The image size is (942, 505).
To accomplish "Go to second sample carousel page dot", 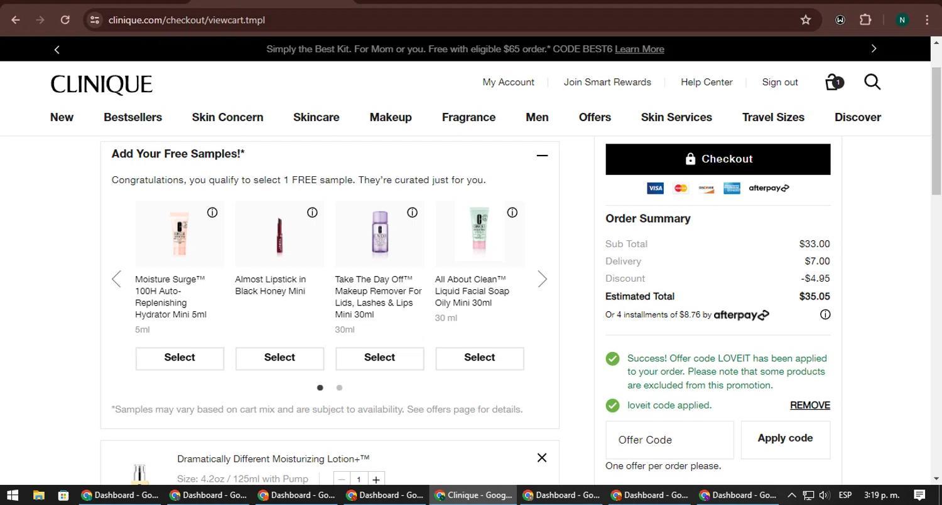I will click(339, 388).
